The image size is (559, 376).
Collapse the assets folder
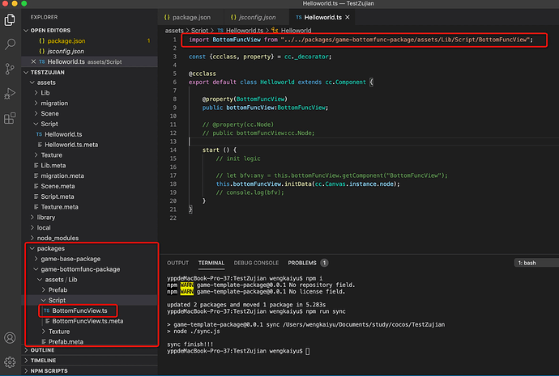[x=32, y=82]
